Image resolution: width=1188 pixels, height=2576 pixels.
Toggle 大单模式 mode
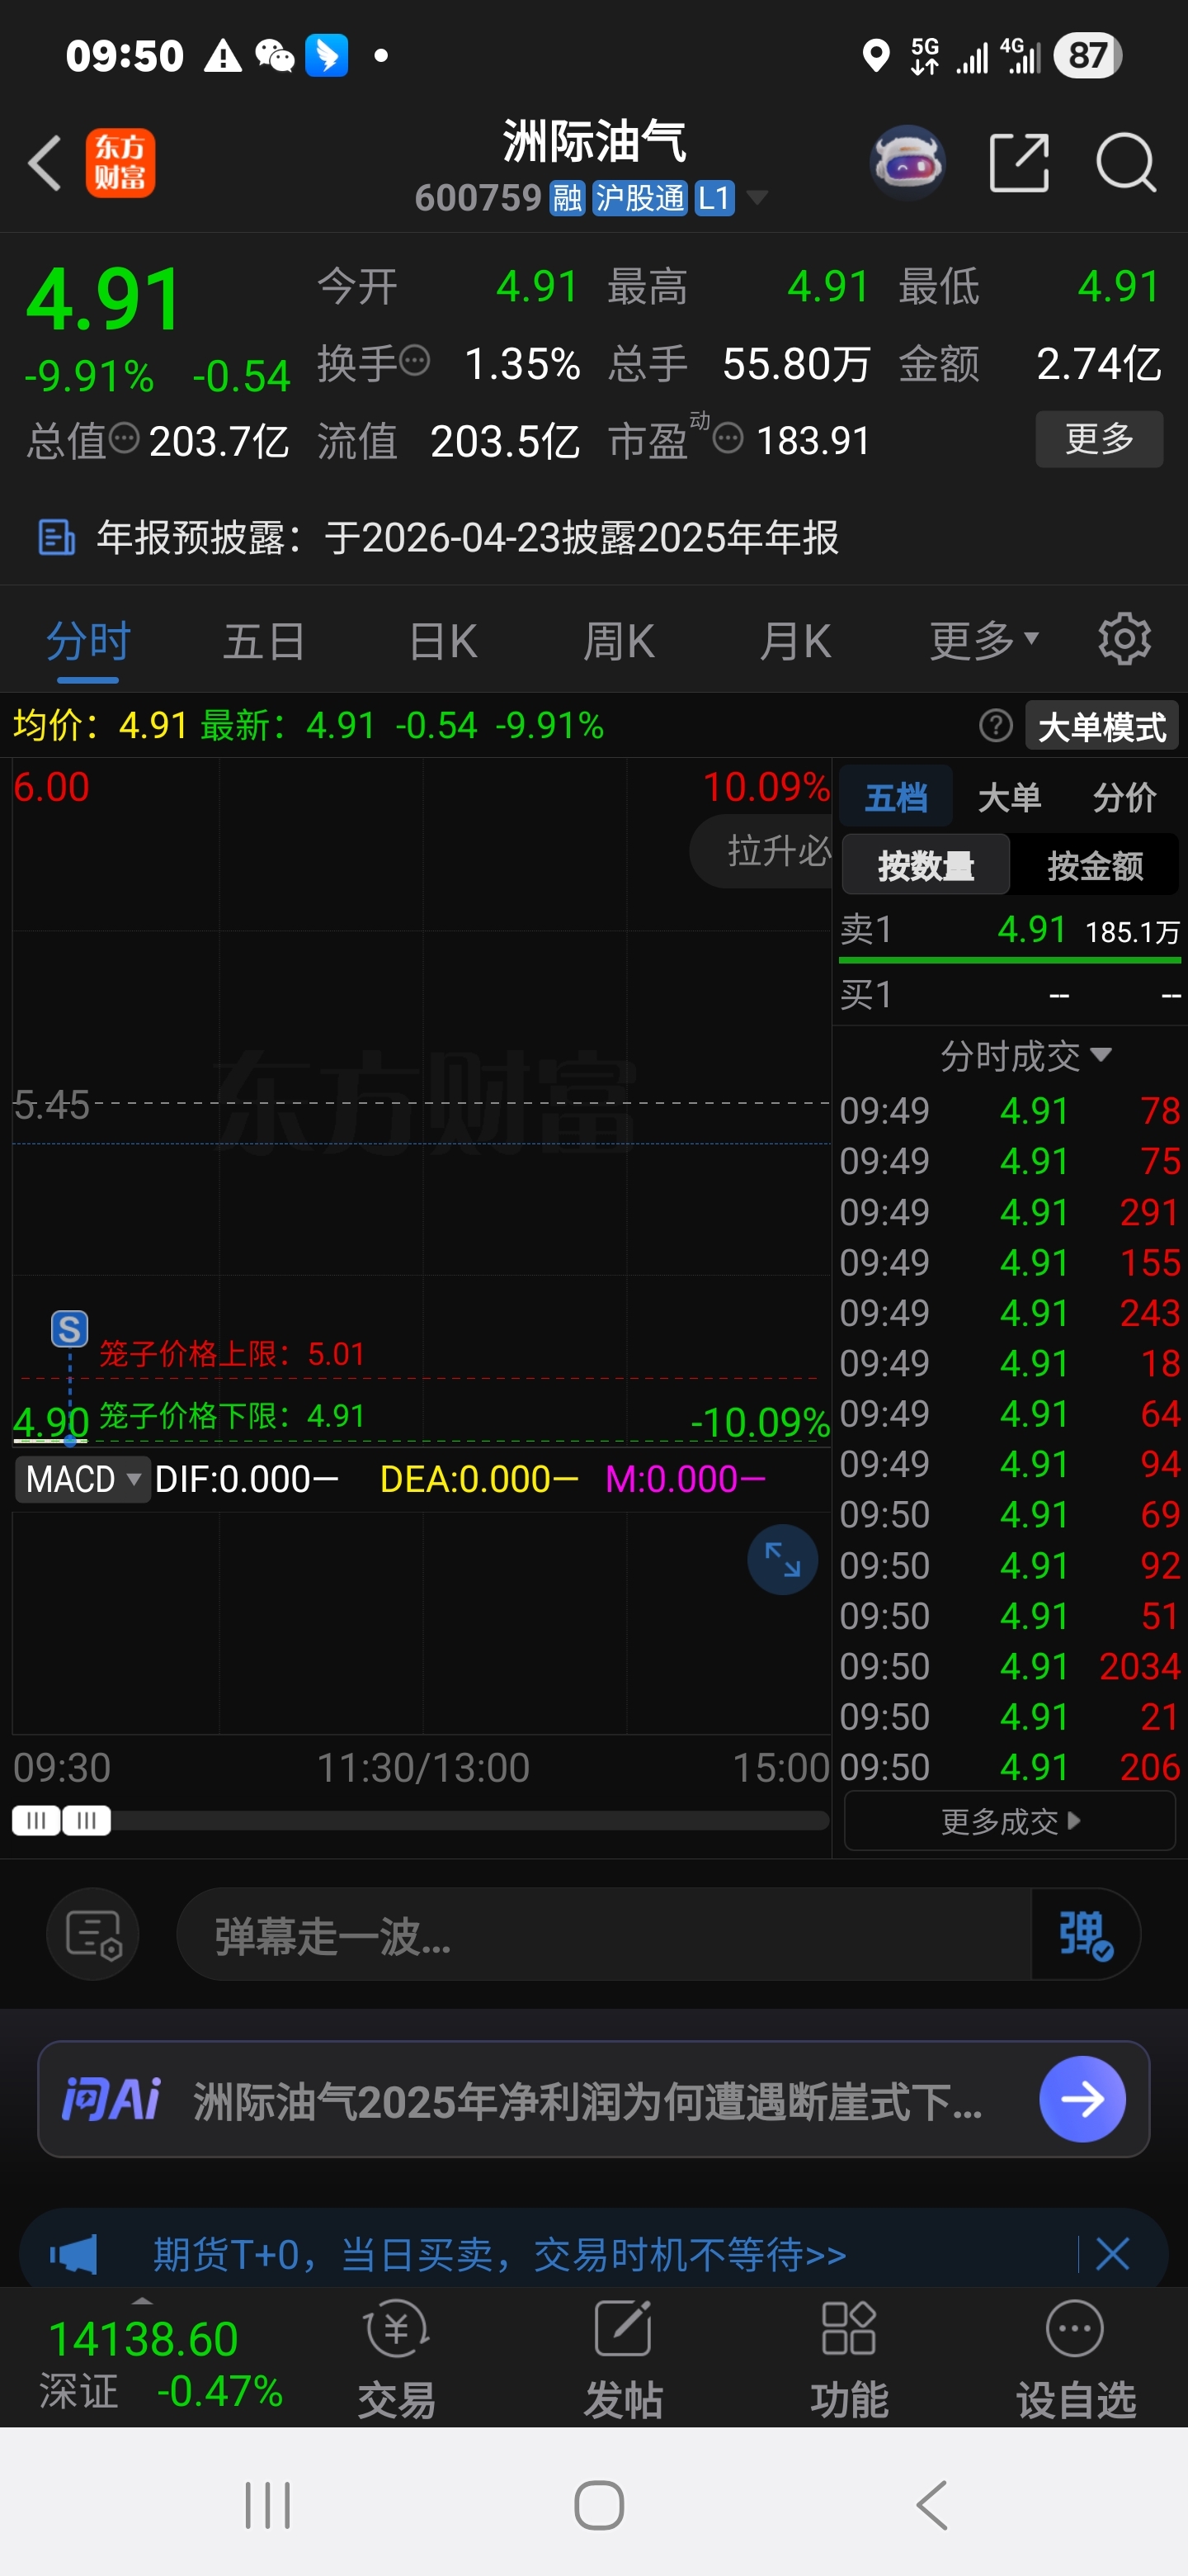[1102, 726]
